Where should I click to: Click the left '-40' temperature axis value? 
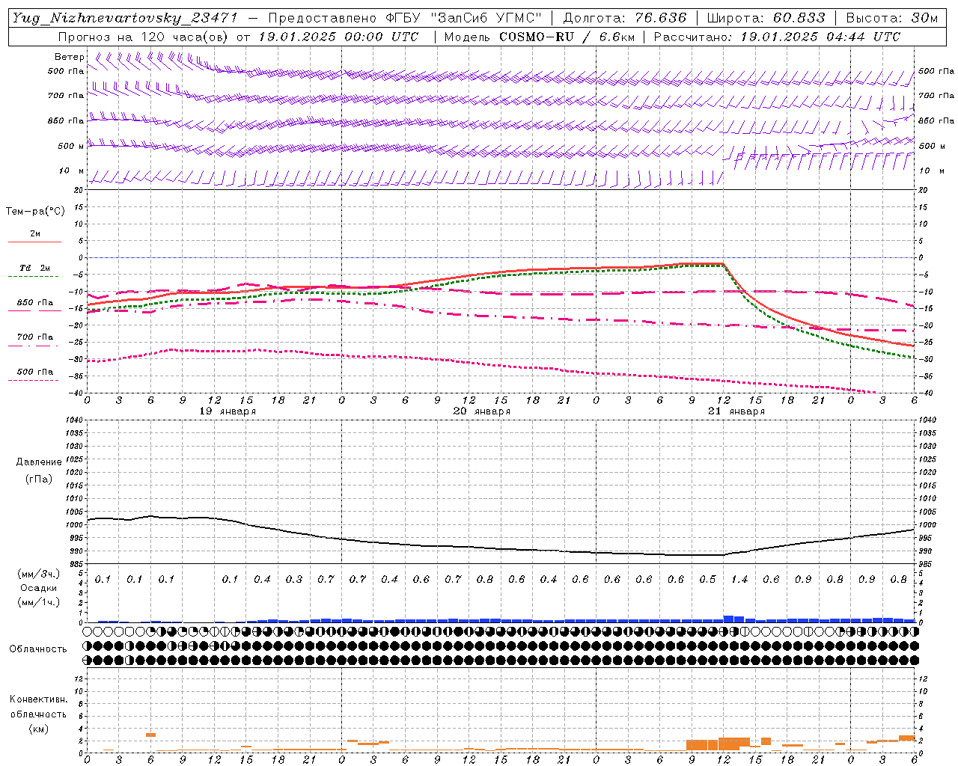(x=77, y=393)
